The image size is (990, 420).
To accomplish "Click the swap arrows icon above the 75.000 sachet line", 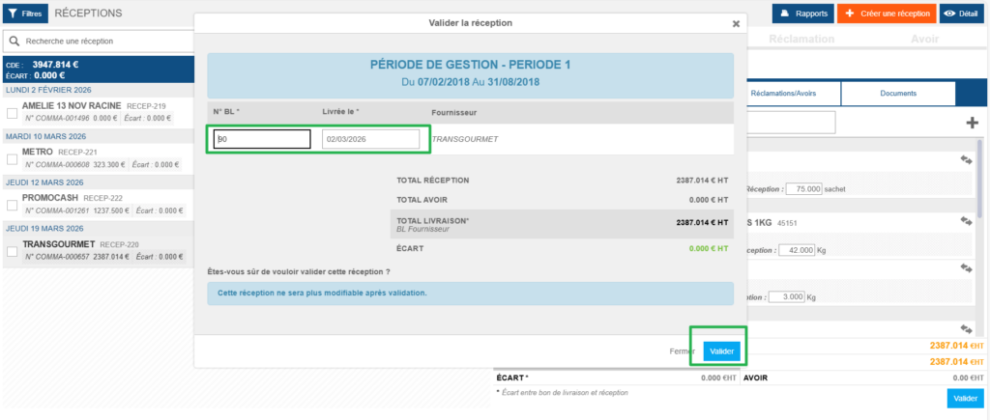I will [965, 161].
